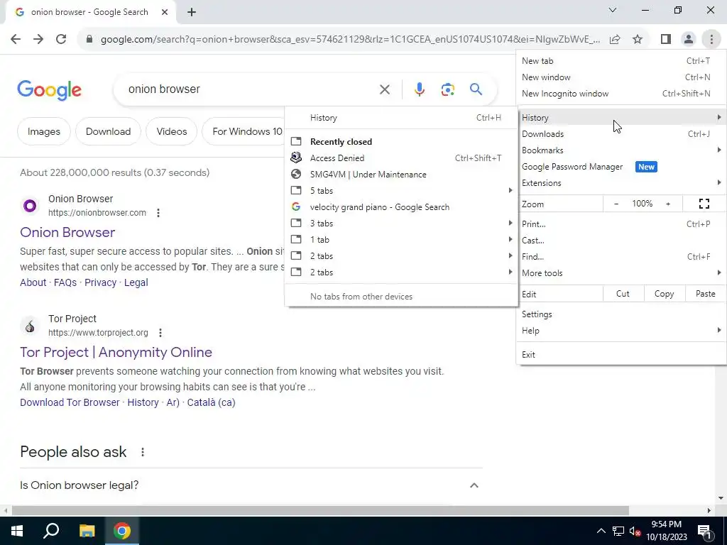This screenshot has width=727, height=545.
Task: Expand the Help submenu
Action: point(621,331)
